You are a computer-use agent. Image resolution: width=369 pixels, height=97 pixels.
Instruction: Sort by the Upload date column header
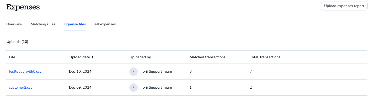[x=80, y=57]
